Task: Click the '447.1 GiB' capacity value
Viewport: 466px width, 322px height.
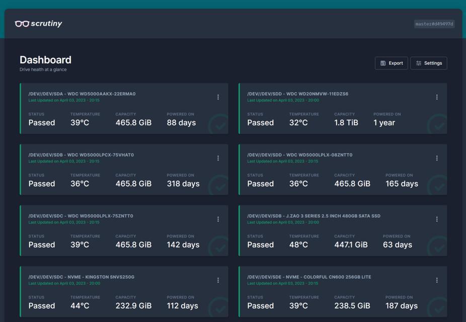Action: click(351, 245)
